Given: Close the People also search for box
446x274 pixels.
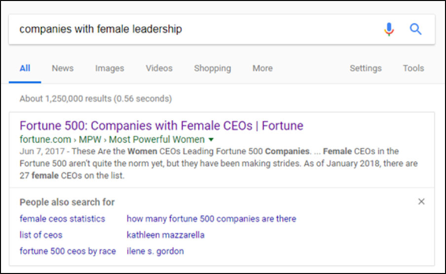Looking at the screenshot, I should (x=421, y=202).
